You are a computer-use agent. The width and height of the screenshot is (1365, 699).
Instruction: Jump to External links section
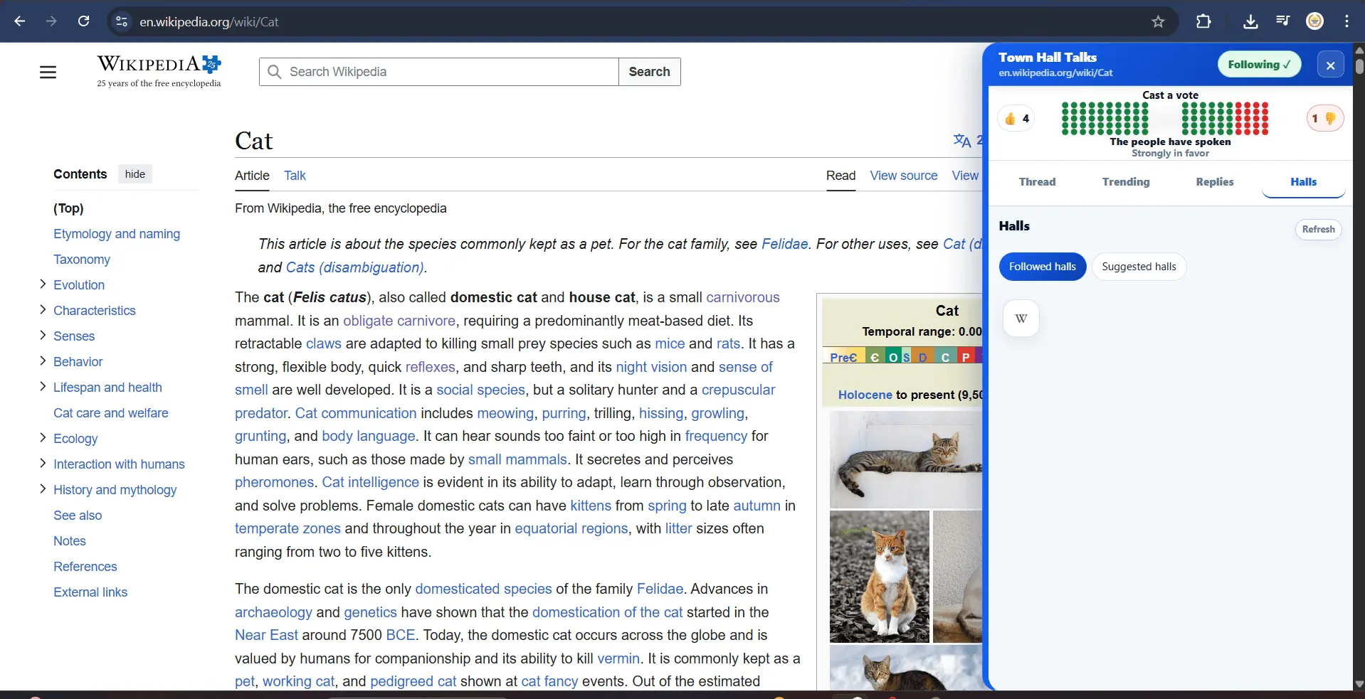90,592
